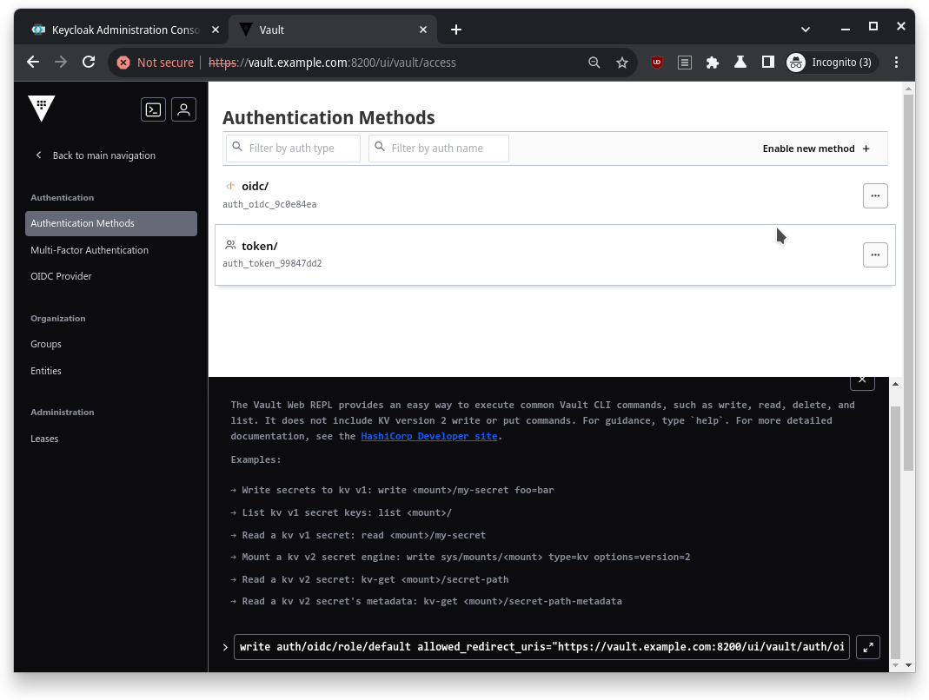Click the Authentication Methods page heading
This screenshot has height=700, width=929.
(x=328, y=118)
